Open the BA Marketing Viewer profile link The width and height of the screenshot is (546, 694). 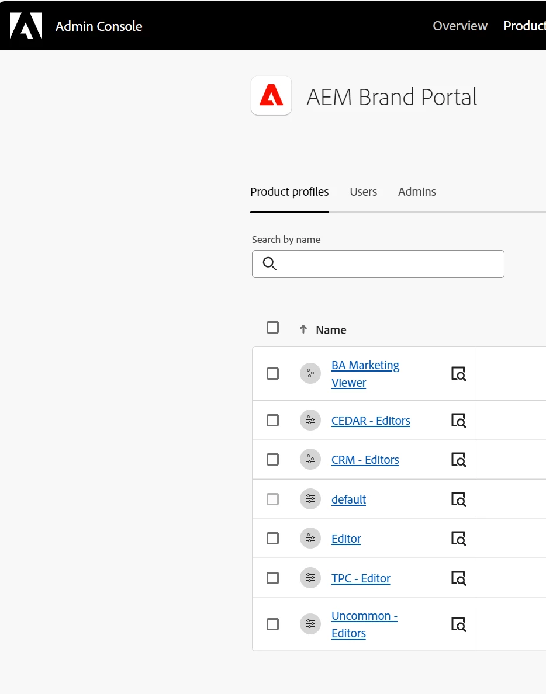365,374
